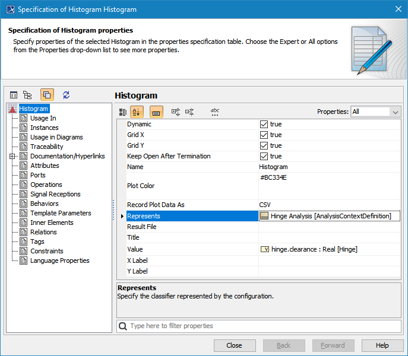Select Traceability in the left tree
Screen dimensions: 408x356
point(46,147)
